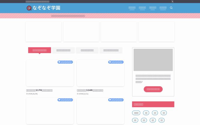200x125 pixels.
Task: Select the widest tag pill in tag cloud
Action: [136, 113]
